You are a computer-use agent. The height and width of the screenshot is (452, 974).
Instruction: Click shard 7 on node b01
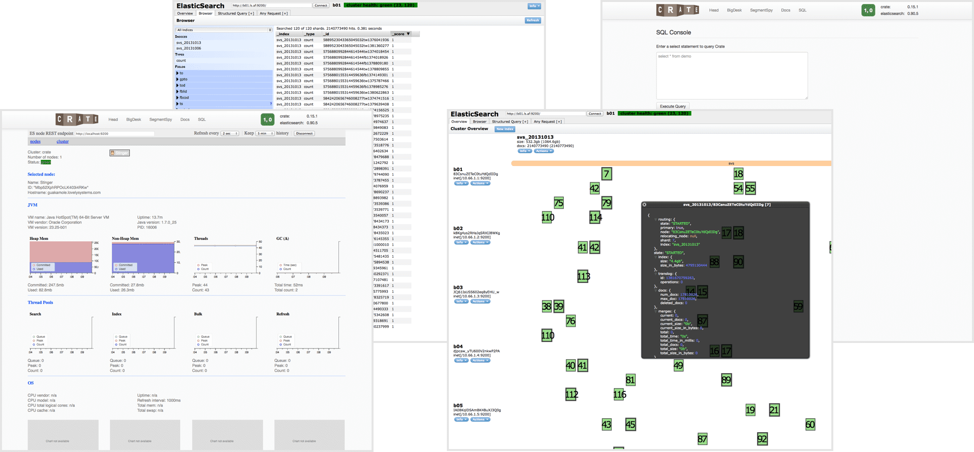(x=606, y=174)
